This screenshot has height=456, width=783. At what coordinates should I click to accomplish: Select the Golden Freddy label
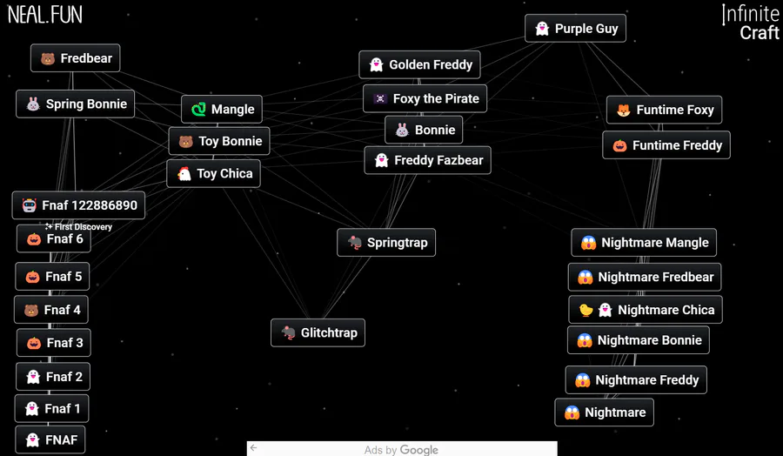click(431, 65)
